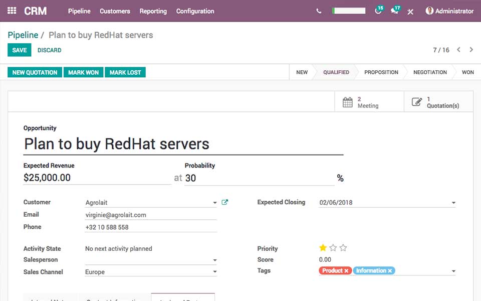Image resolution: width=481 pixels, height=301 pixels.
Task: Open the Quotation(s) edit icon
Action: click(x=416, y=102)
